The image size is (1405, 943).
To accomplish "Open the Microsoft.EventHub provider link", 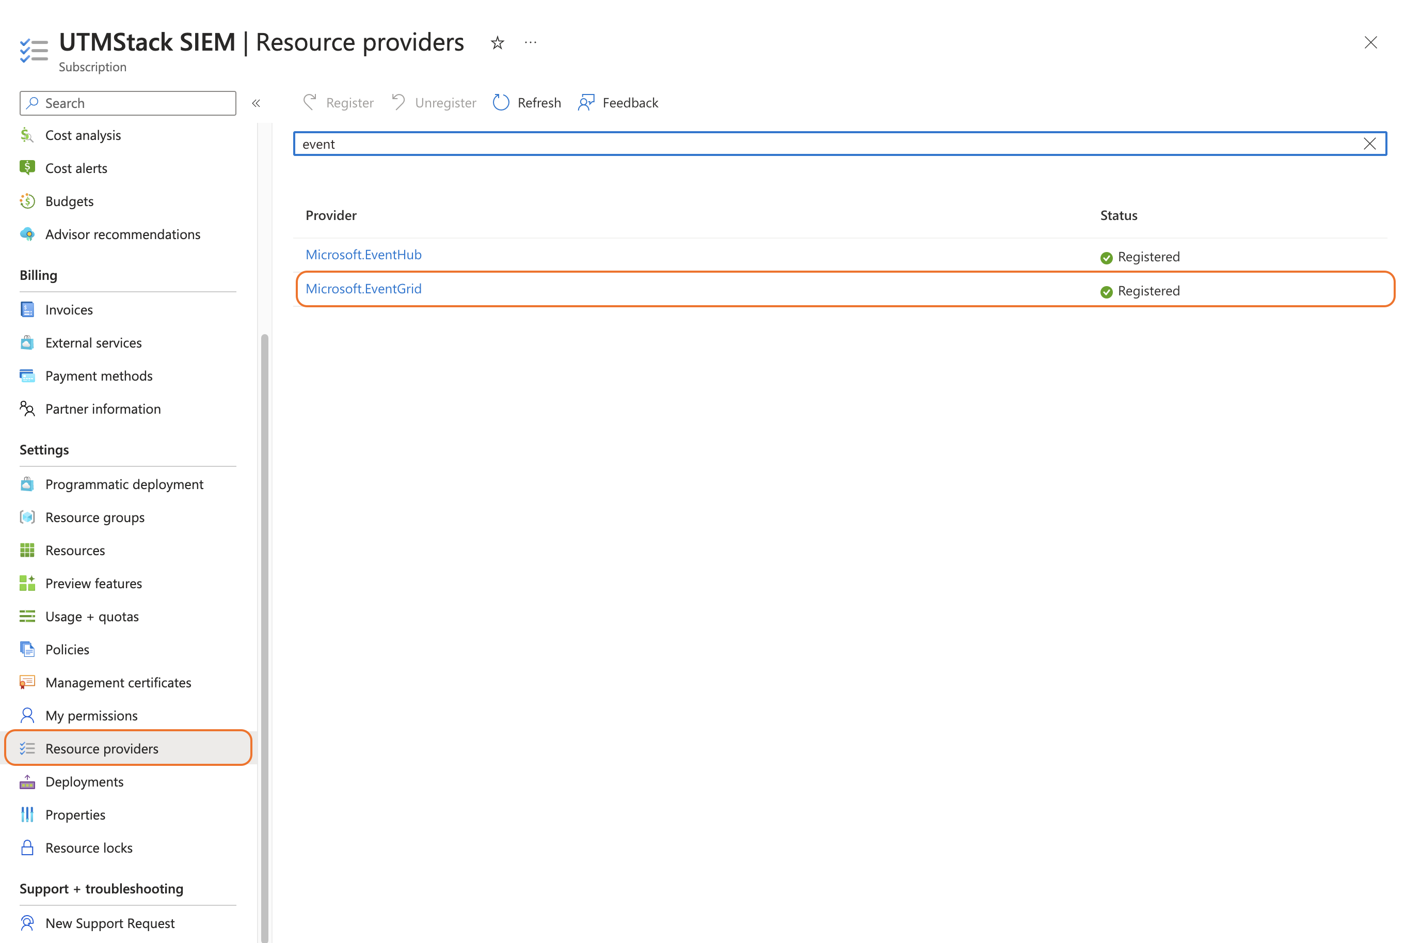I will tap(363, 255).
